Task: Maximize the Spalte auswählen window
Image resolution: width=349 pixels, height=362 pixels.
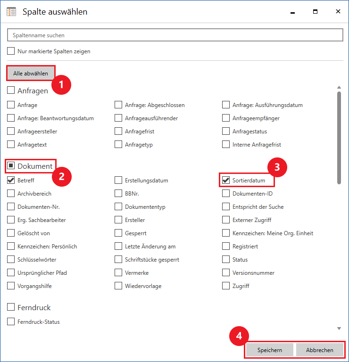Action: 315,11
